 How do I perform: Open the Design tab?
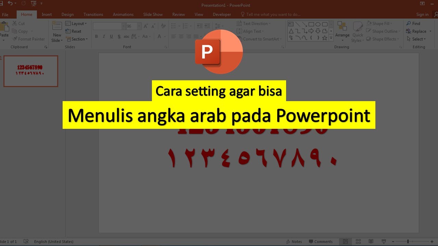[x=67, y=14]
